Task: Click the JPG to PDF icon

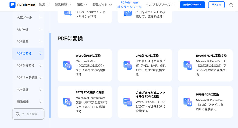Action: coord(127,65)
